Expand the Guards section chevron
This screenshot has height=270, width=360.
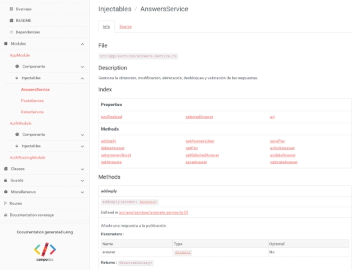pyautogui.click(x=83, y=181)
